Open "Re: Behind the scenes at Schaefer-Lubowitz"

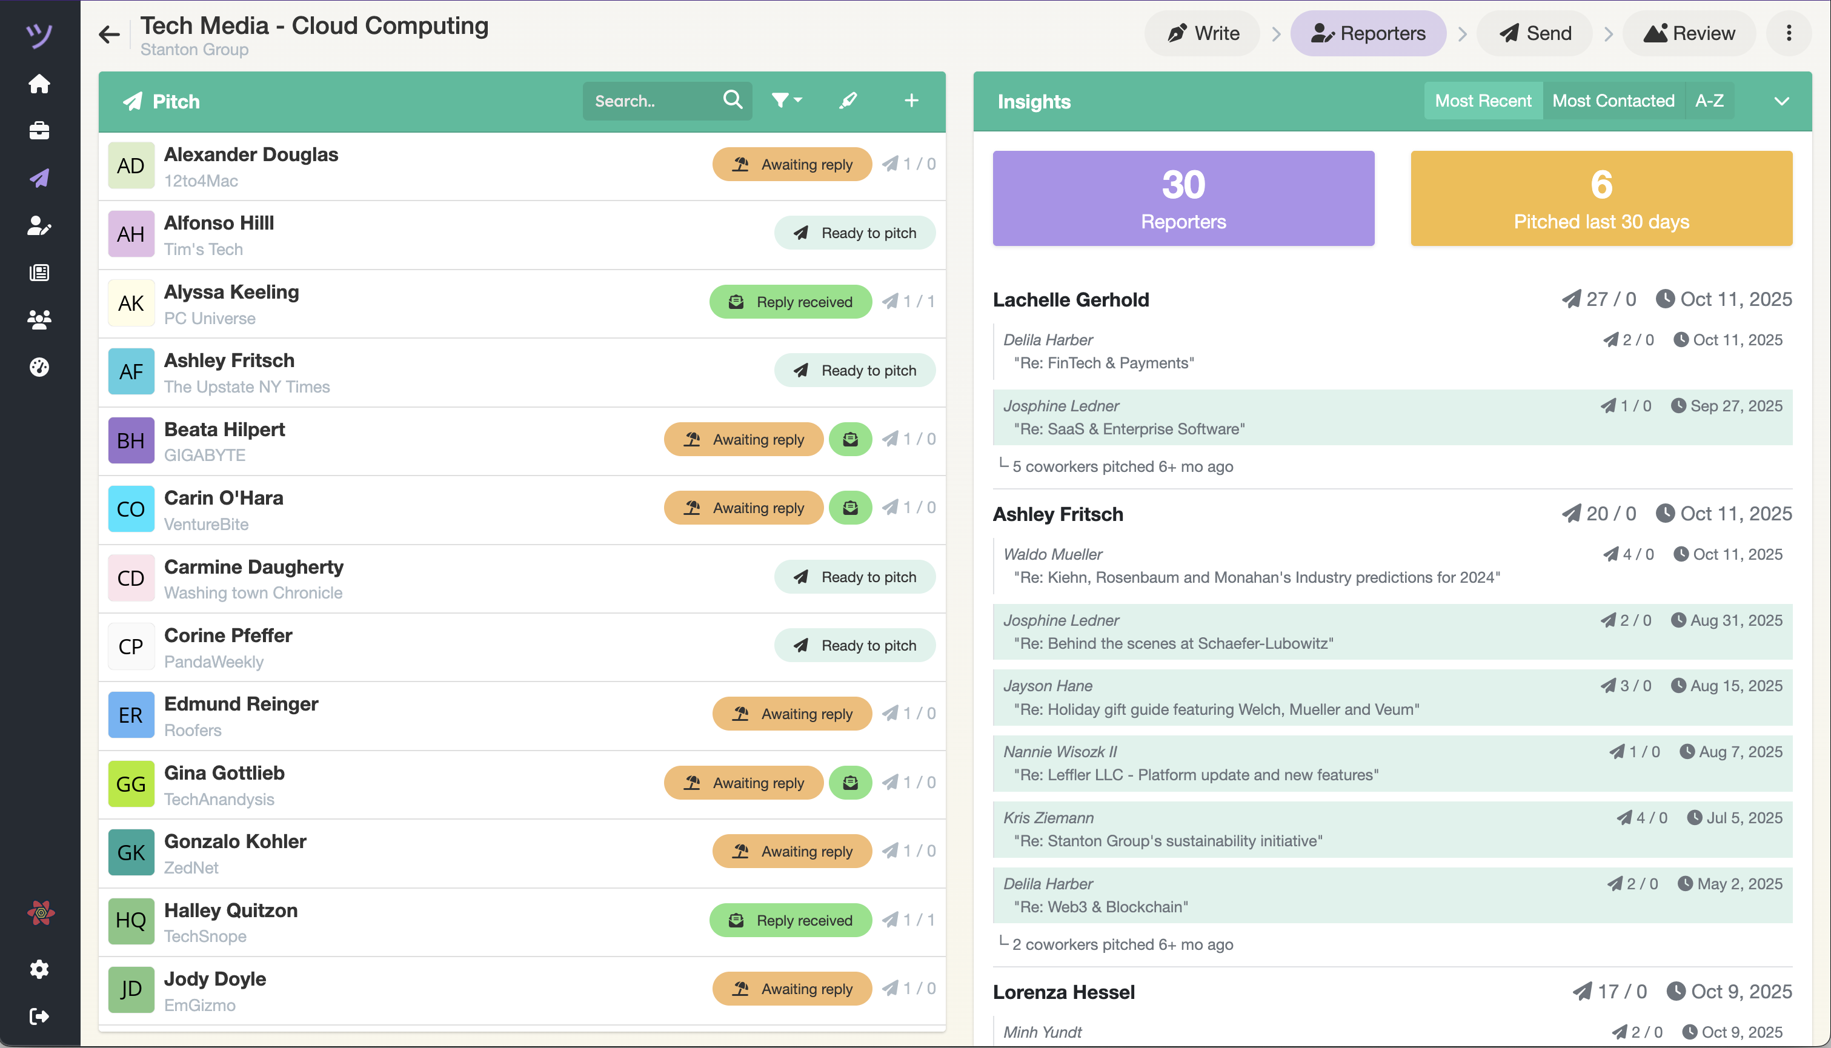1392,632
